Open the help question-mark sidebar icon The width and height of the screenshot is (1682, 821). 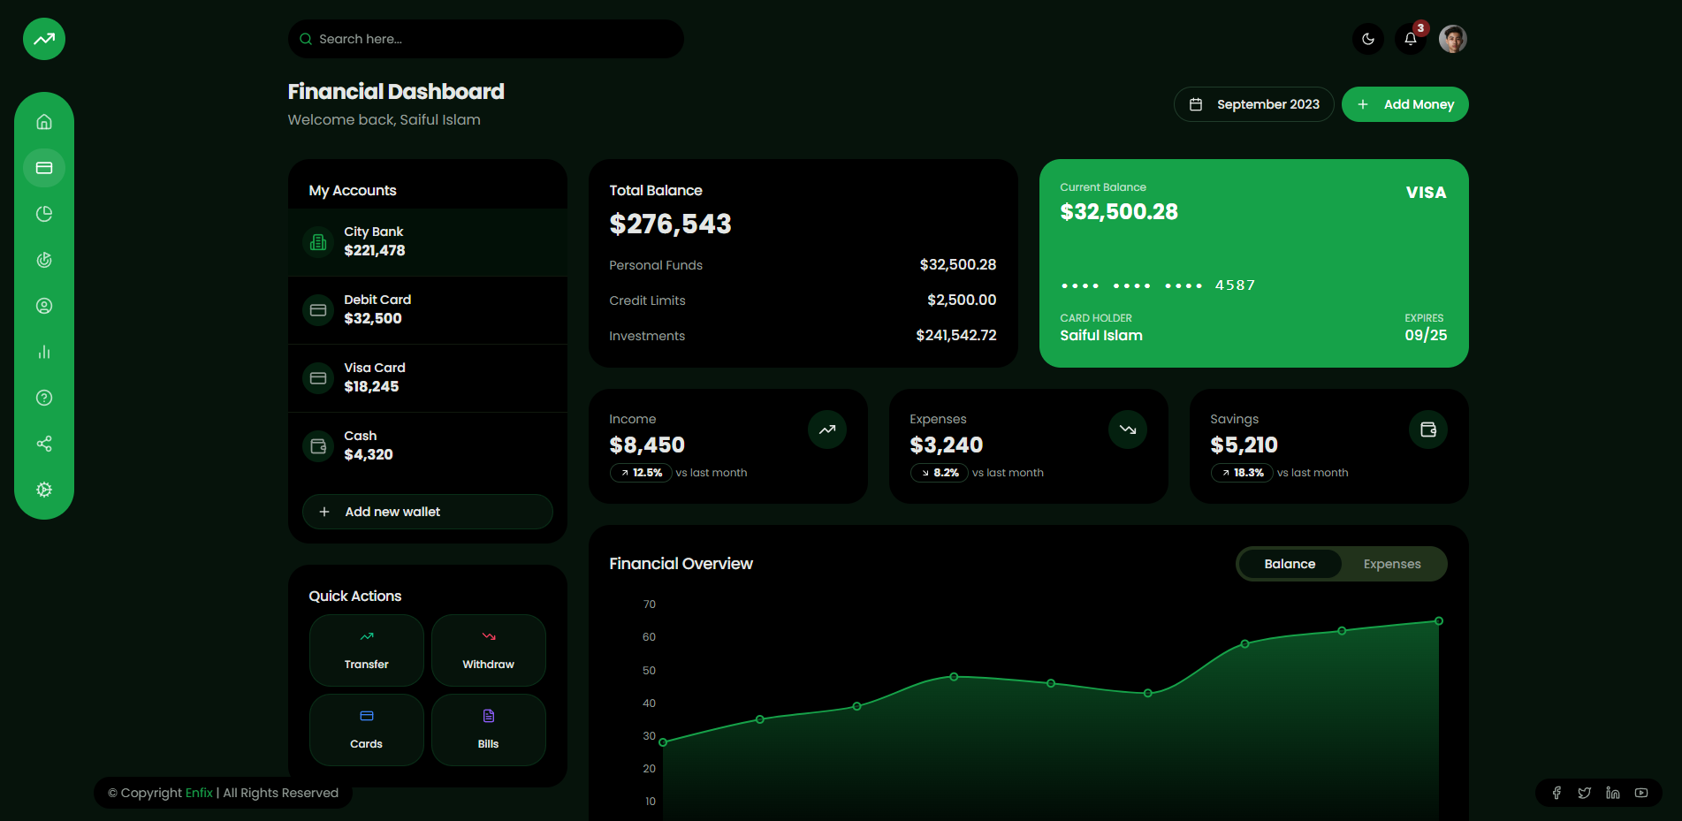[x=44, y=398]
